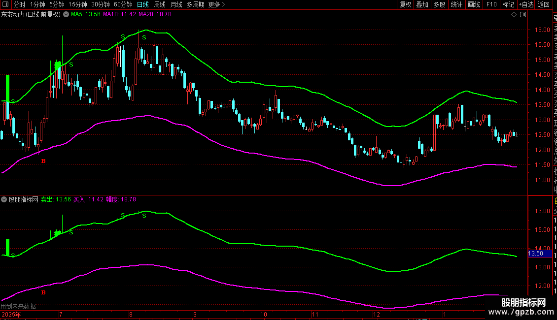
Task: Open the 股朋指标网 sub-chart indicator dropdown
Action: (4, 200)
